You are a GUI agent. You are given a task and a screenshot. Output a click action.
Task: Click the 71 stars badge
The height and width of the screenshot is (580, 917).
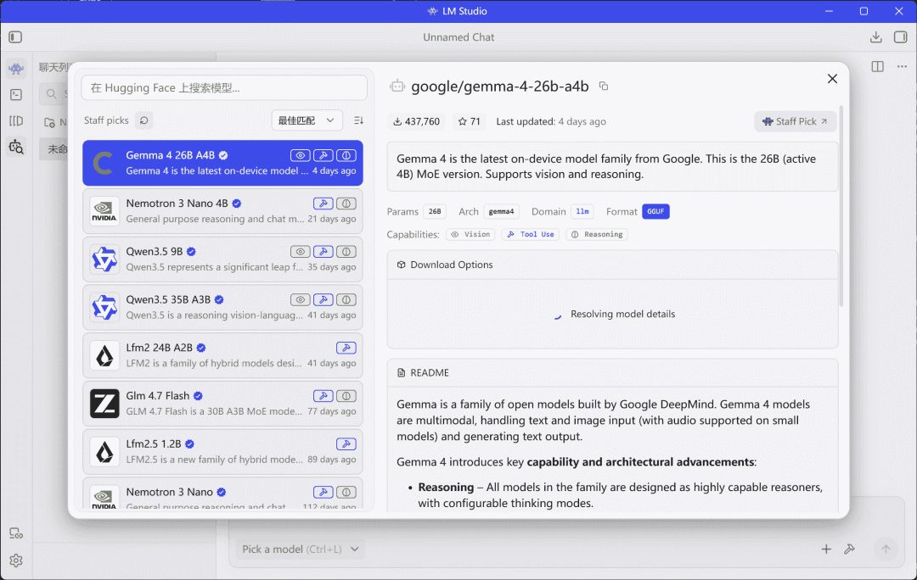pos(469,121)
